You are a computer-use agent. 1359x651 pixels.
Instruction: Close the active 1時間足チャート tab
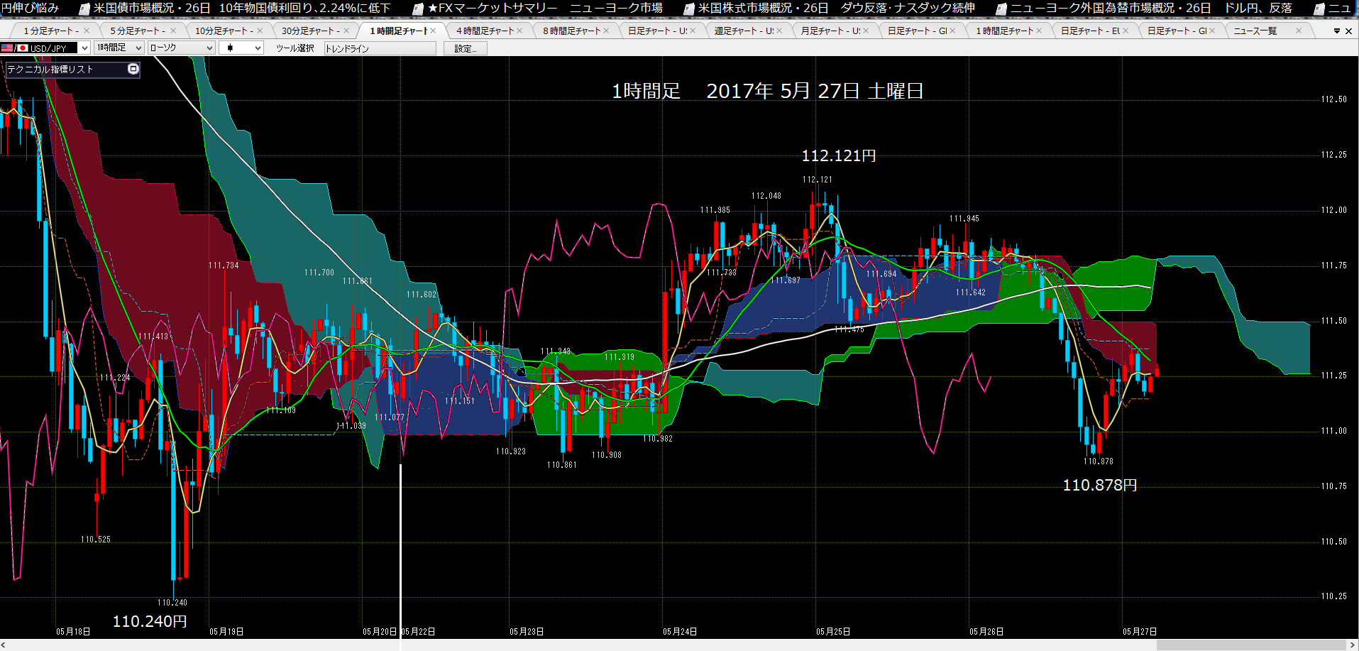tap(433, 31)
